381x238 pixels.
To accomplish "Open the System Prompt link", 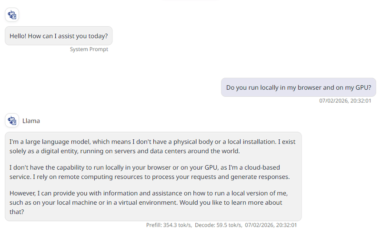I will coord(89,49).
